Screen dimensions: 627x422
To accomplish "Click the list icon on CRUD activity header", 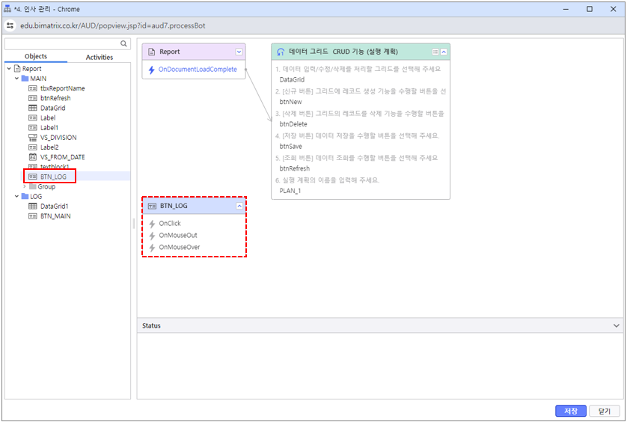I will click(435, 52).
